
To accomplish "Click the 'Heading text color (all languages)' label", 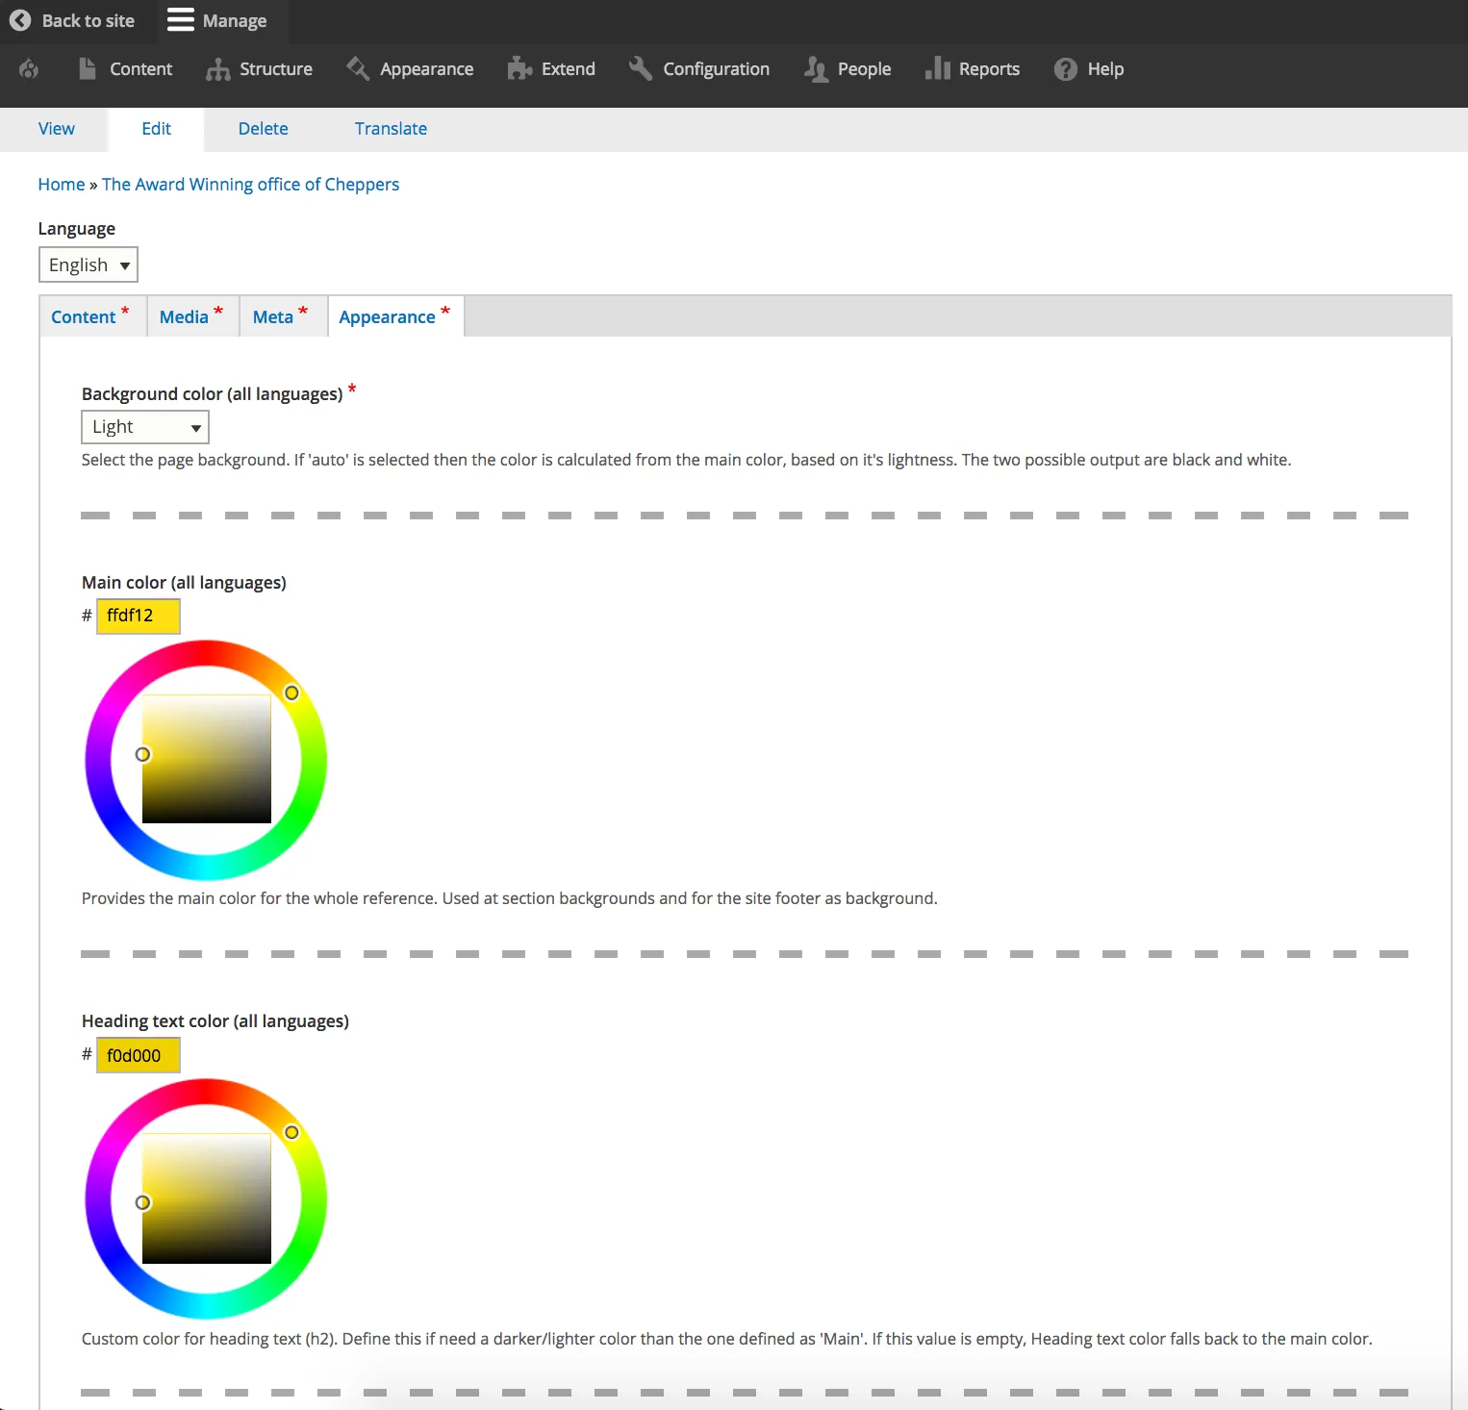I will 215,1021.
